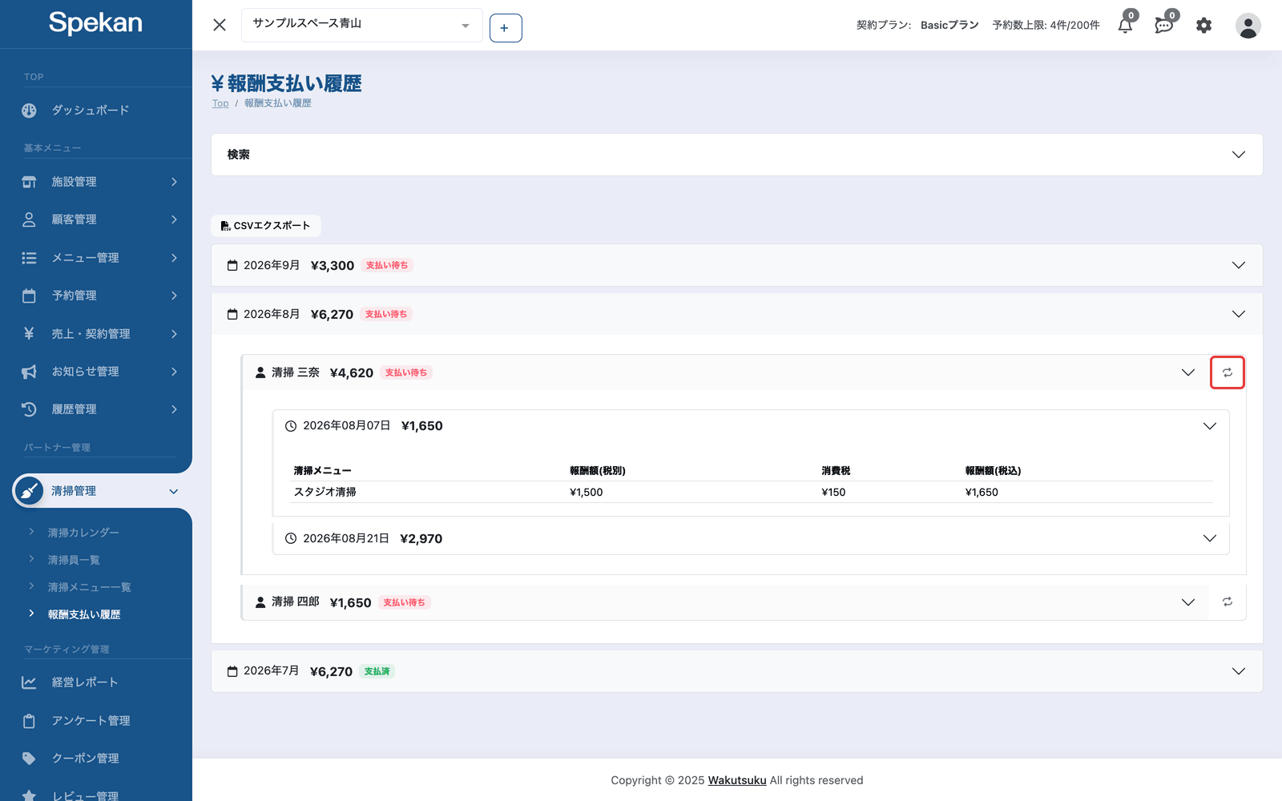Click the 施設管理 store icon
Image resolution: width=1282 pixels, height=801 pixels.
tap(29, 182)
